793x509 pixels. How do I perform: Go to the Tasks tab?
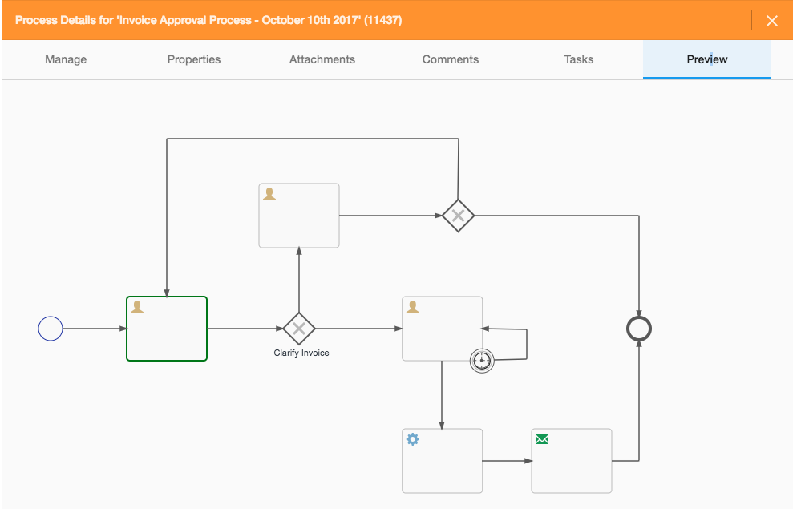579,59
